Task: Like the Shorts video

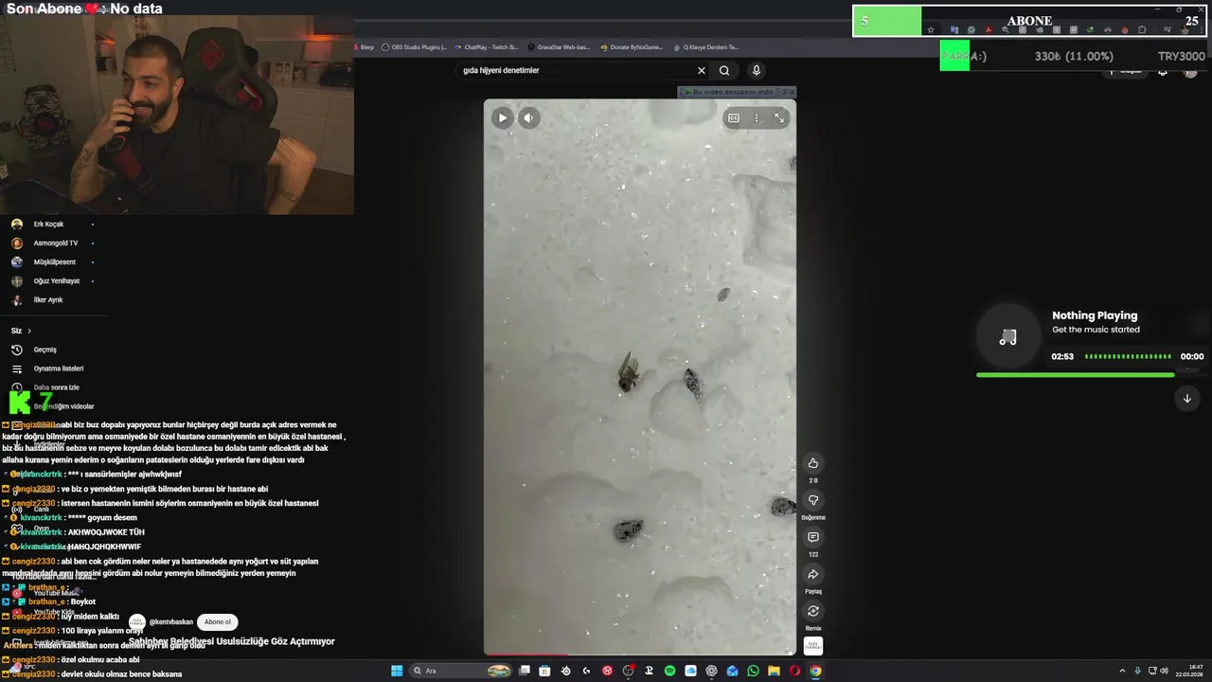Action: coord(812,463)
